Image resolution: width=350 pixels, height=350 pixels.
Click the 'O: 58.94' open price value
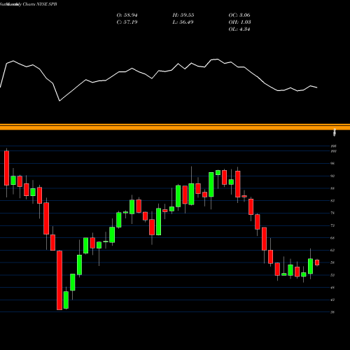click(x=127, y=15)
